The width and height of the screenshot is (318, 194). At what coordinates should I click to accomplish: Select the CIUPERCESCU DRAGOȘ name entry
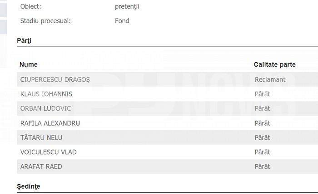point(55,80)
